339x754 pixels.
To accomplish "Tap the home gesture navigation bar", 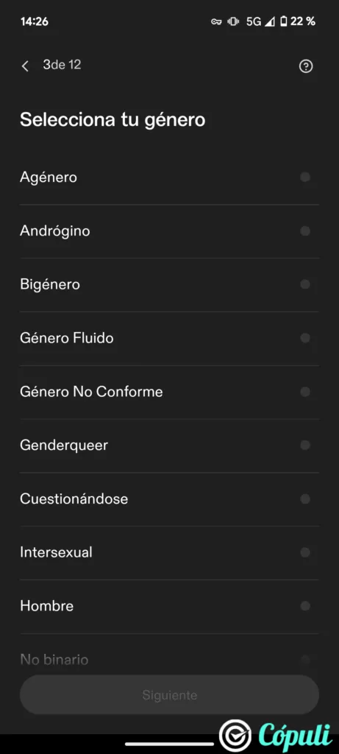I will [x=169, y=744].
